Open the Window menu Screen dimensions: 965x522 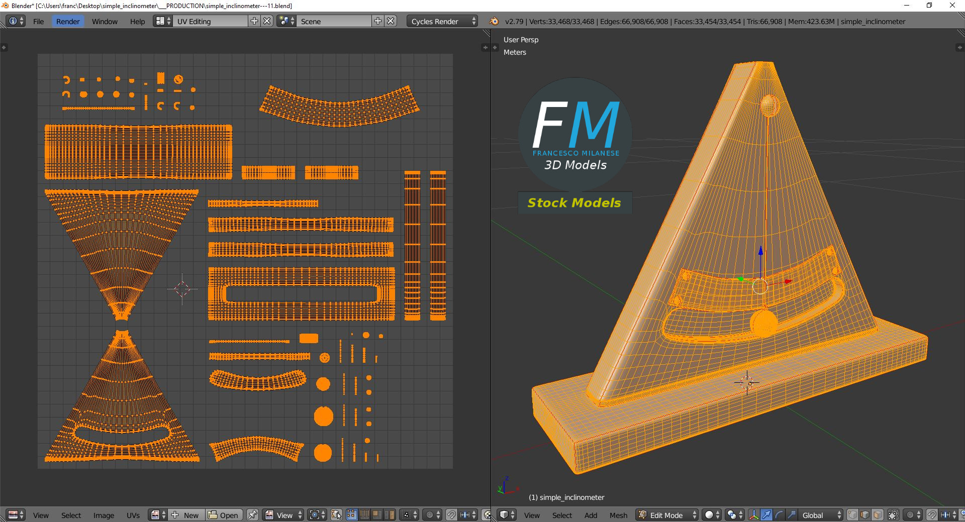tap(105, 21)
